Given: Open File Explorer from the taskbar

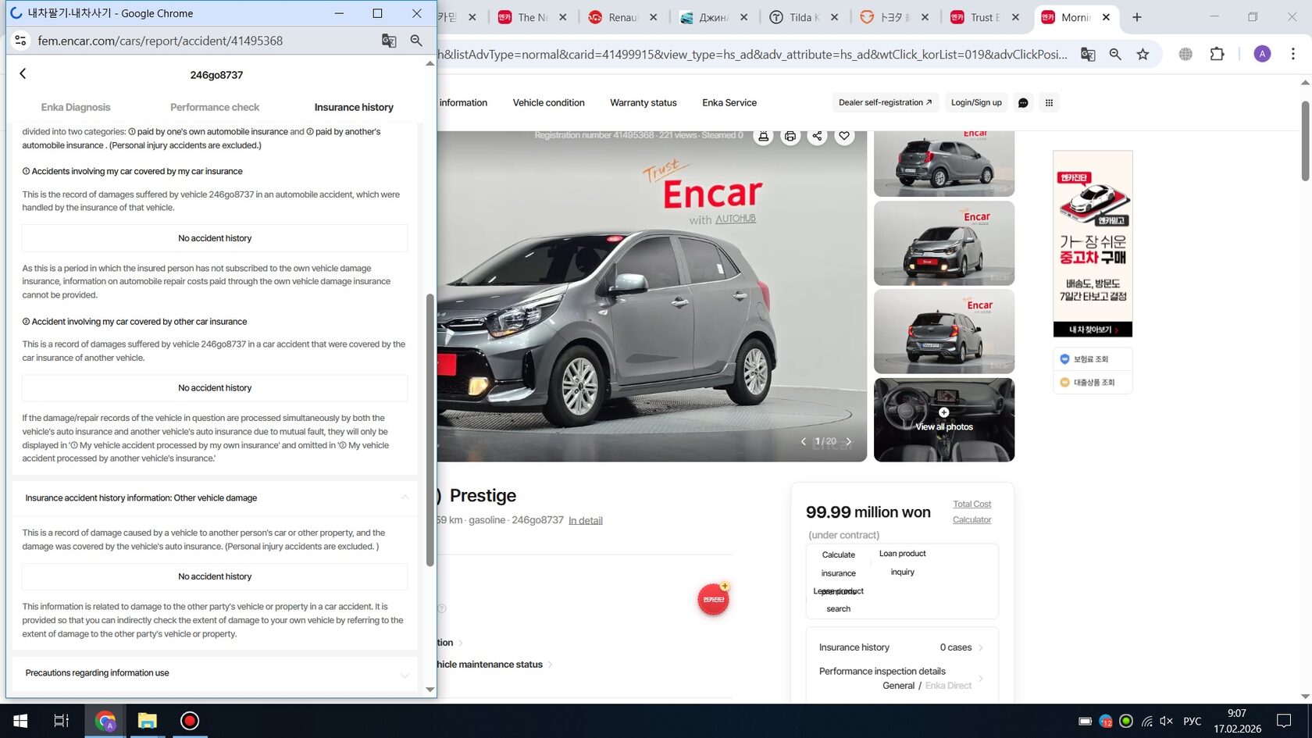Looking at the screenshot, I should 147,721.
